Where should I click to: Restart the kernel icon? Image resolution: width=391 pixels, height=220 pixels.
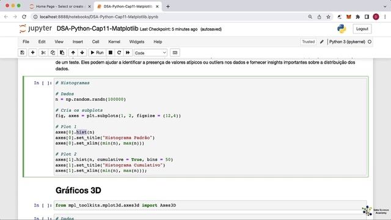[x=119, y=53]
